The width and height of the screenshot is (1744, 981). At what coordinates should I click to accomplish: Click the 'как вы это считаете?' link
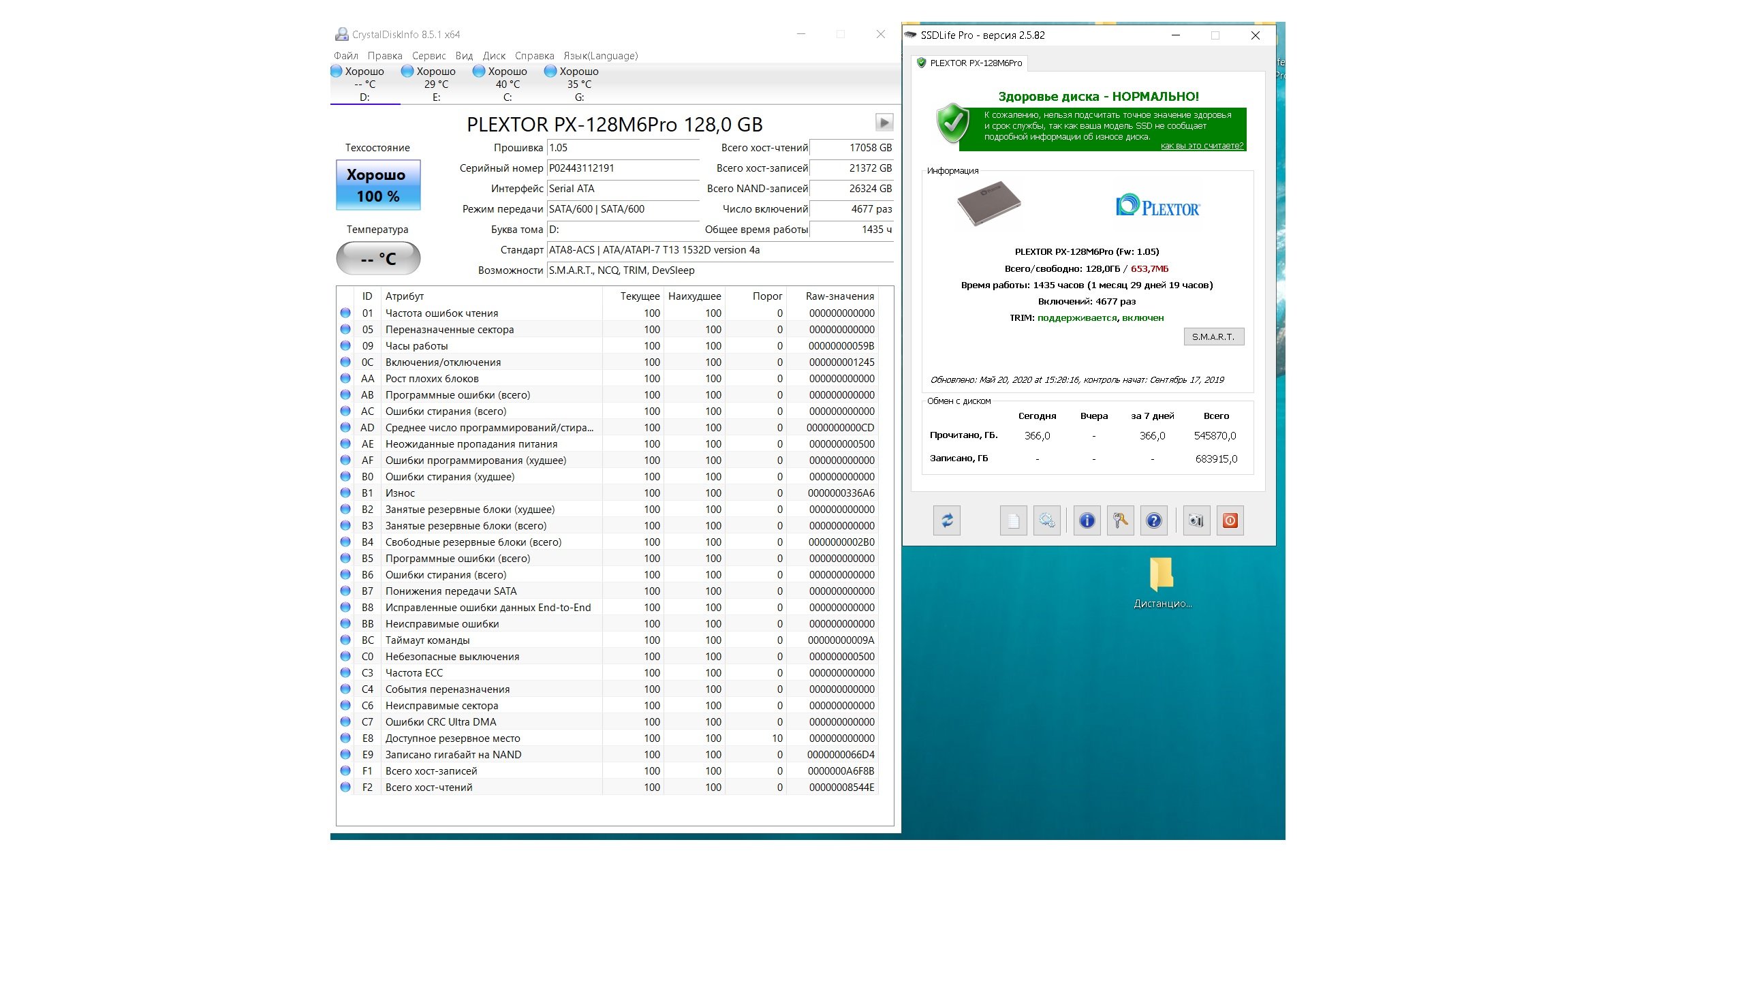[x=1202, y=146]
